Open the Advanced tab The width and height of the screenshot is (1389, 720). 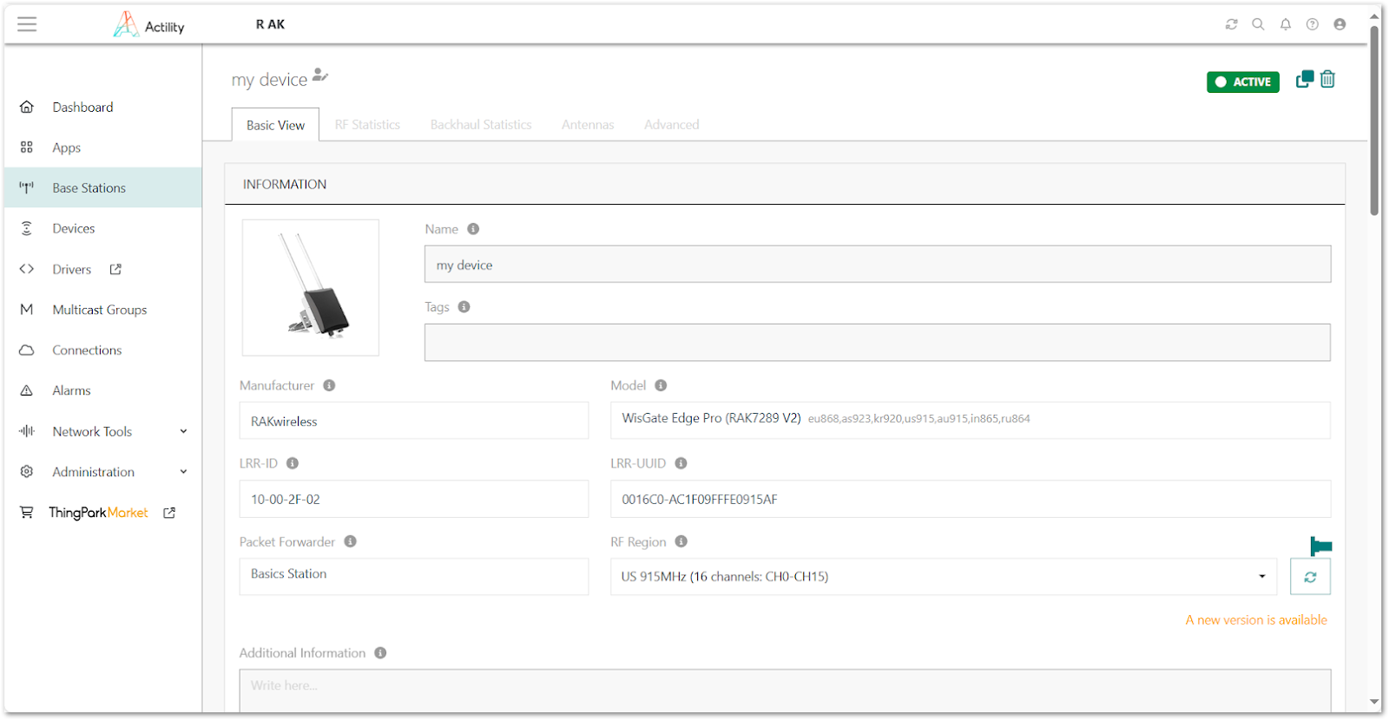pyautogui.click(x=671, y=125)
